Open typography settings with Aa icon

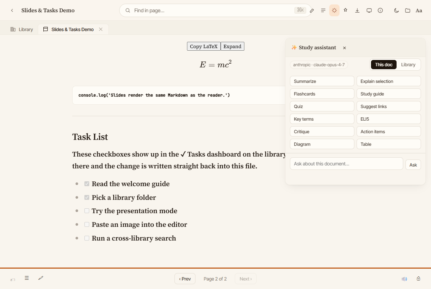[x=419, y=10]
